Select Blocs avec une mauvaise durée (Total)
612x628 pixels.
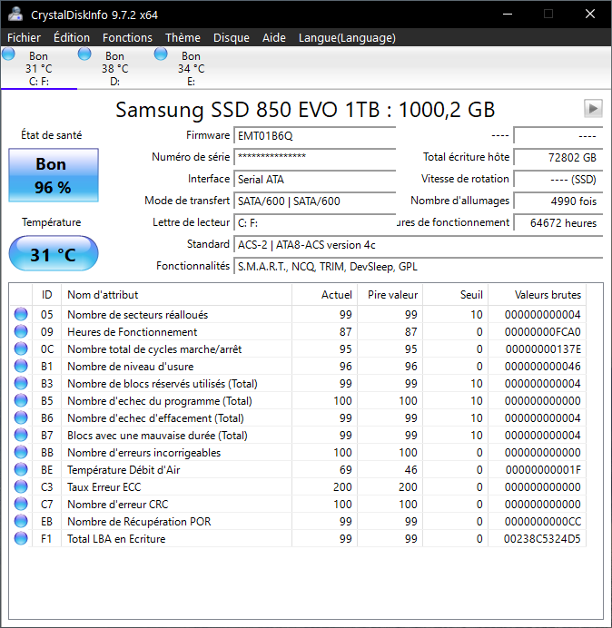point(157,436)
